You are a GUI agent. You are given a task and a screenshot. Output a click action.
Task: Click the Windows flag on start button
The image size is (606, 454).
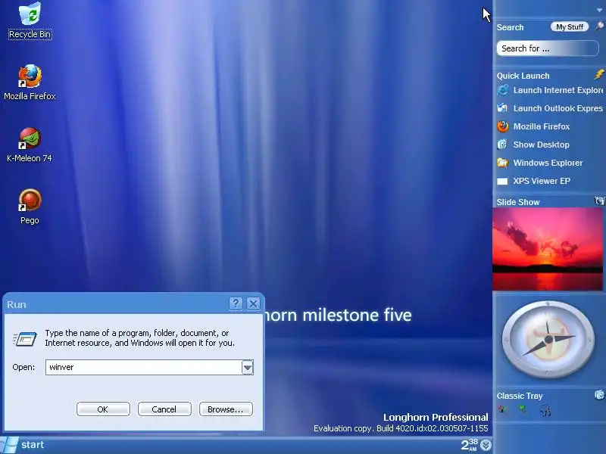9,445
